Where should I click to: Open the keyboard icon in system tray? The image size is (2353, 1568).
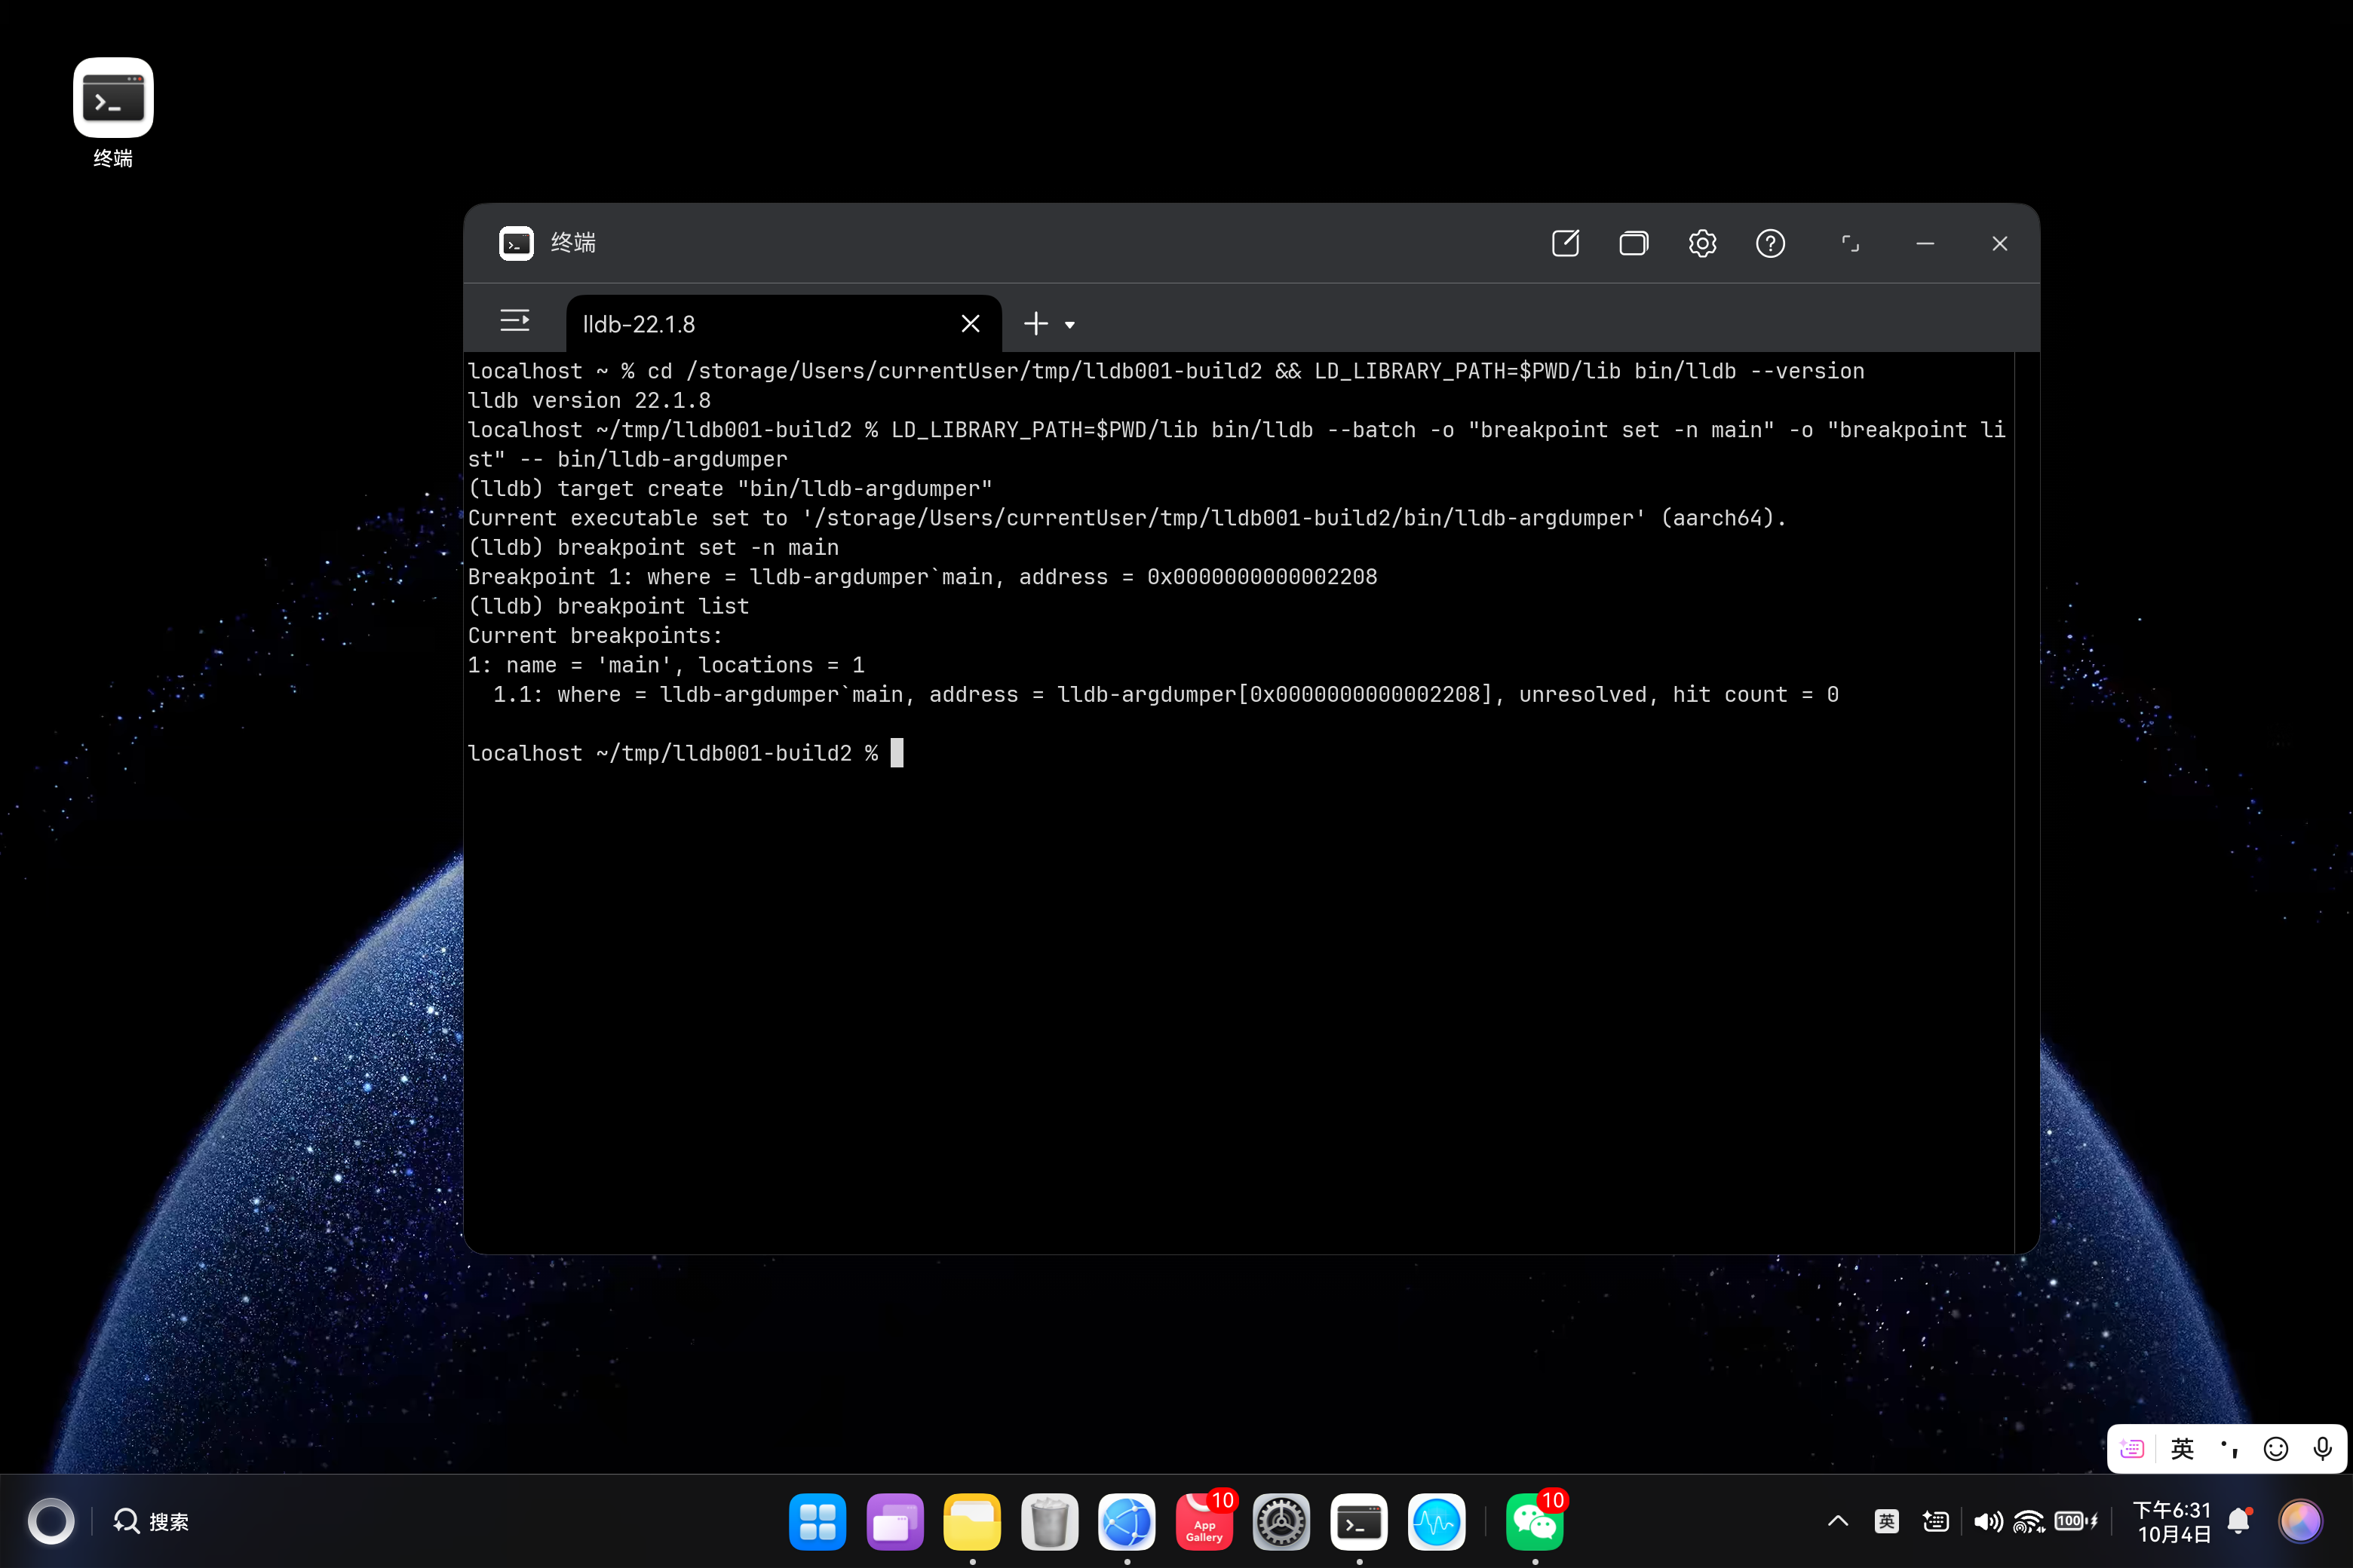(x=1936, y=1521)
